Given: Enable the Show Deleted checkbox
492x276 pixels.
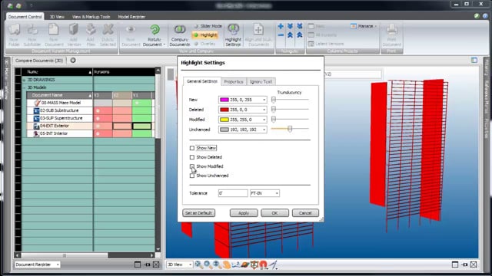Looking at the screenshot, I should [192, 157].
